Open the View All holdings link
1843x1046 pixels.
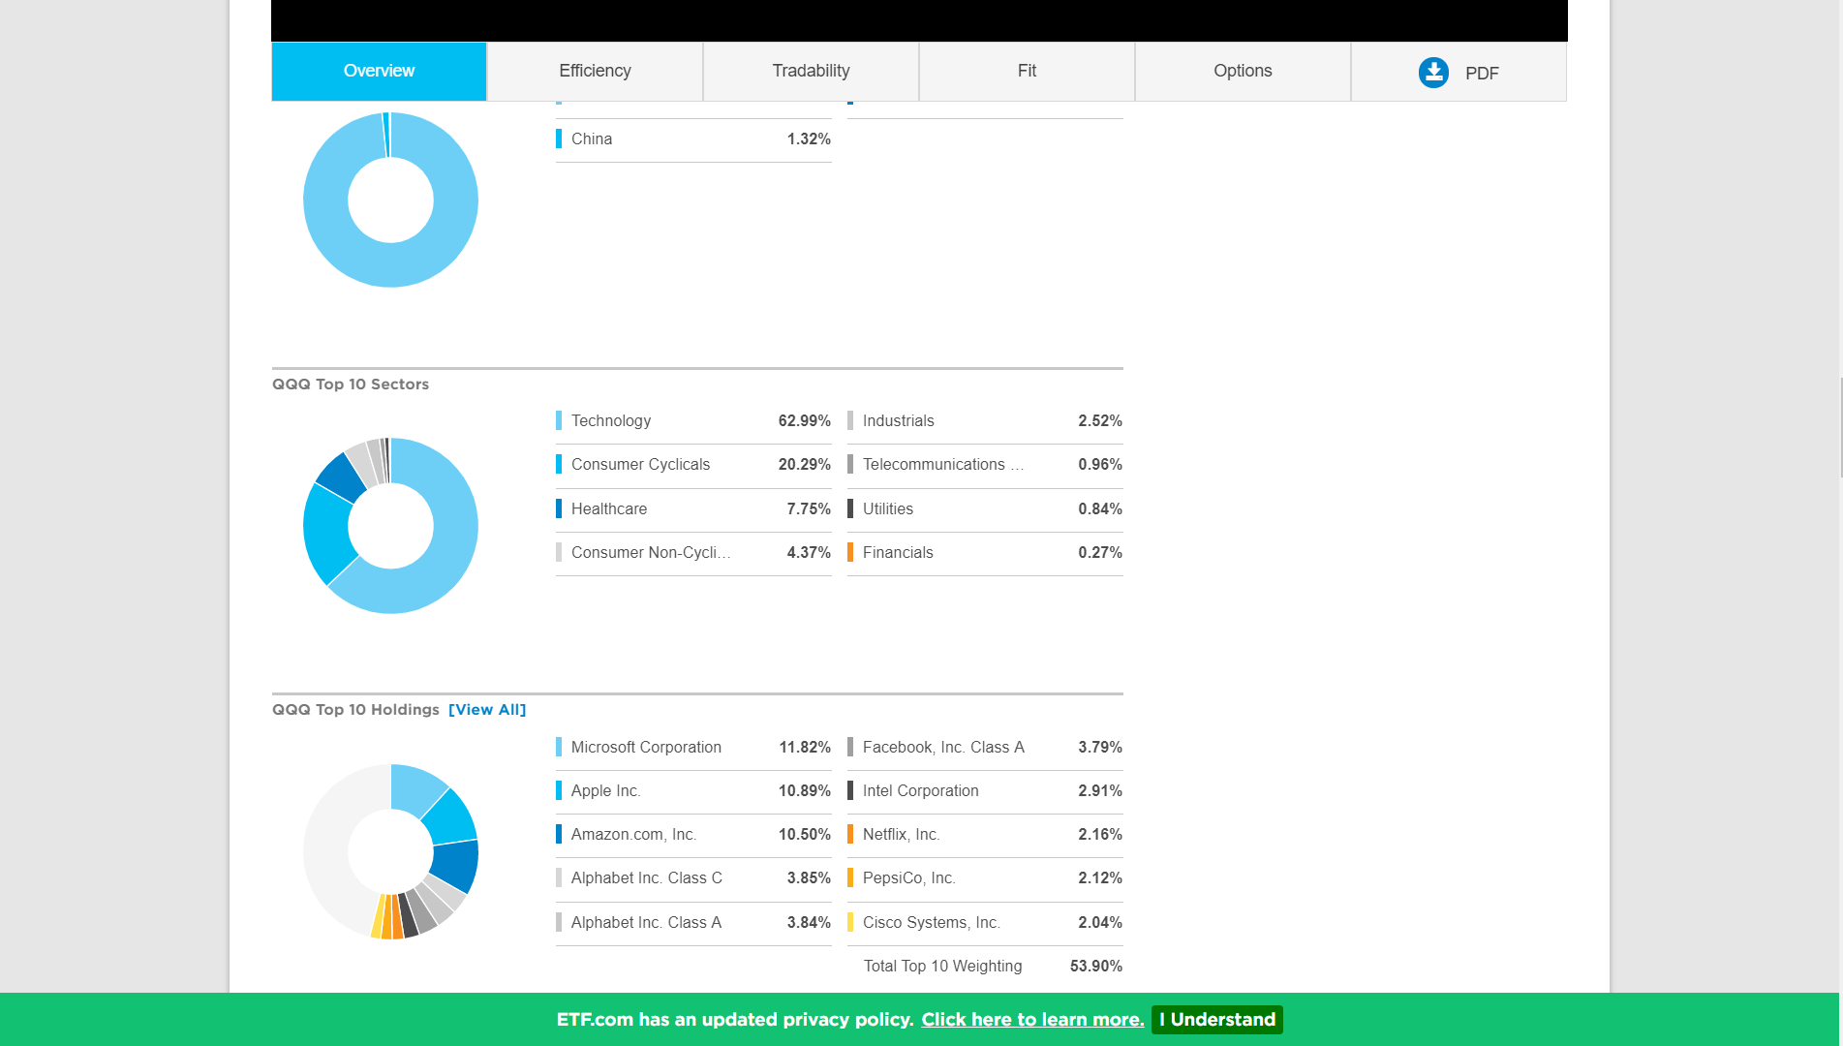tap(487, 710)
